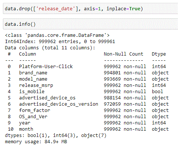
Task: Click the release_msrp column name
Action: (36, 85)
